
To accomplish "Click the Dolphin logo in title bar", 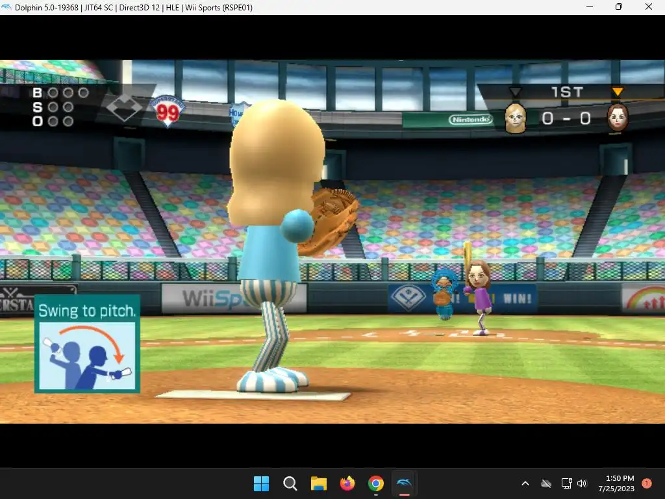I will coord(6,6).
